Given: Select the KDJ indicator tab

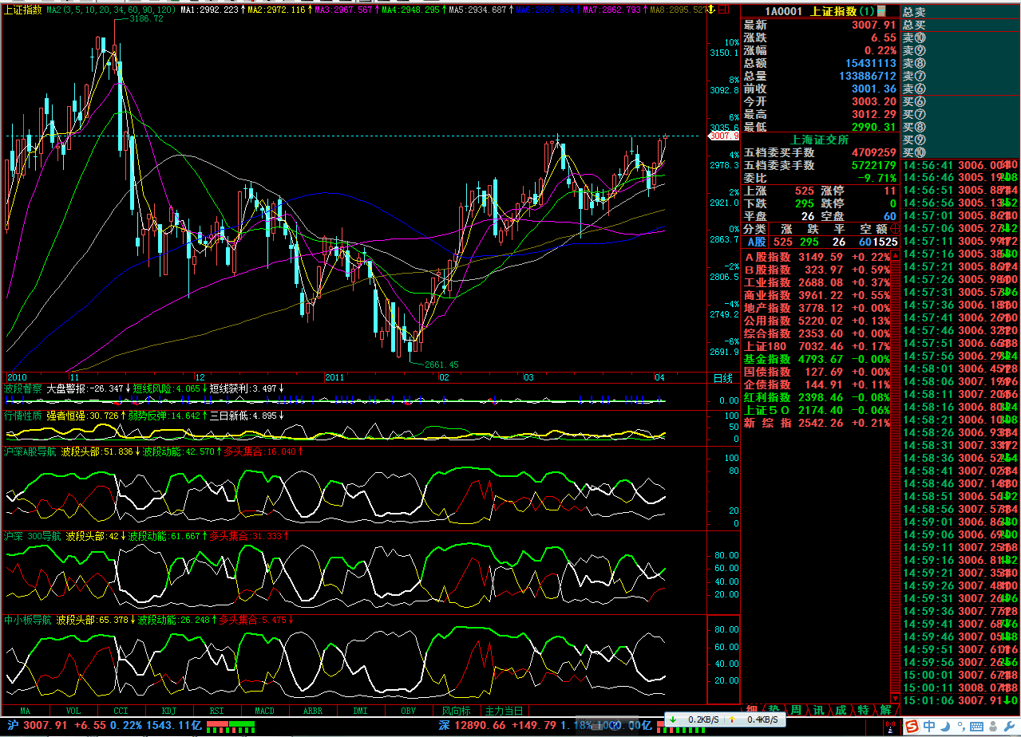Looking at the screenshot, I should coord(168,711).
